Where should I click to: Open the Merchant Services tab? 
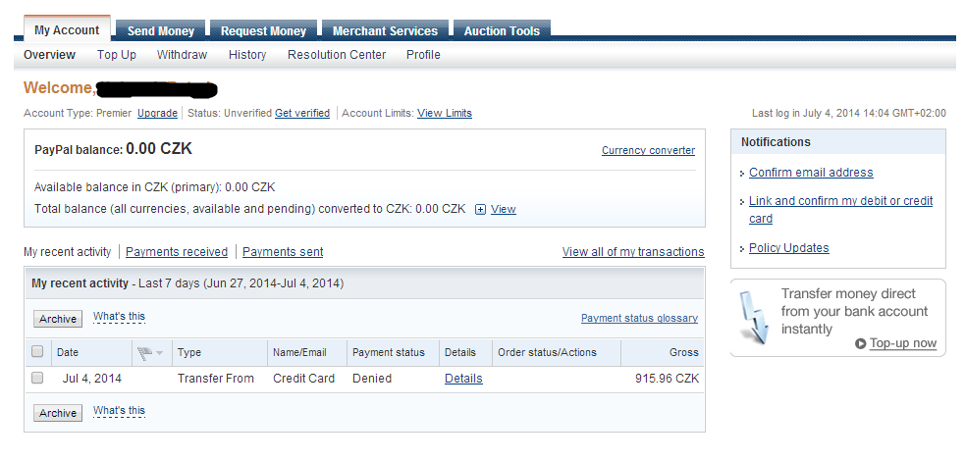(385, 31)
